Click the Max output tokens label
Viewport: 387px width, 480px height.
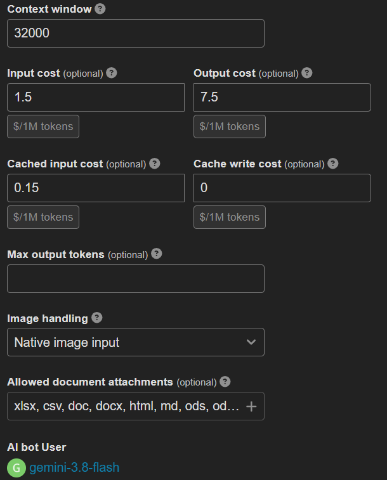(56, 254)
